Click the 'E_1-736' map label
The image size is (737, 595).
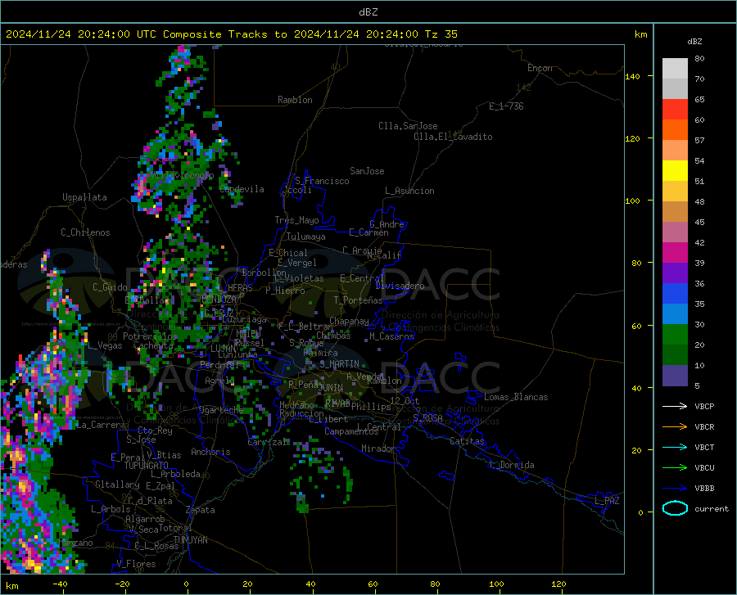click(x=506, y=106)
